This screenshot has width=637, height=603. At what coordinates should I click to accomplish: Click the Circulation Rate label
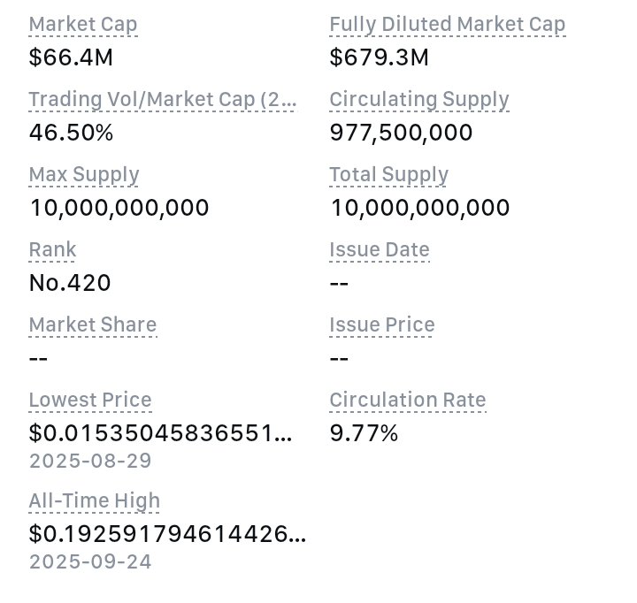[407, 401]
